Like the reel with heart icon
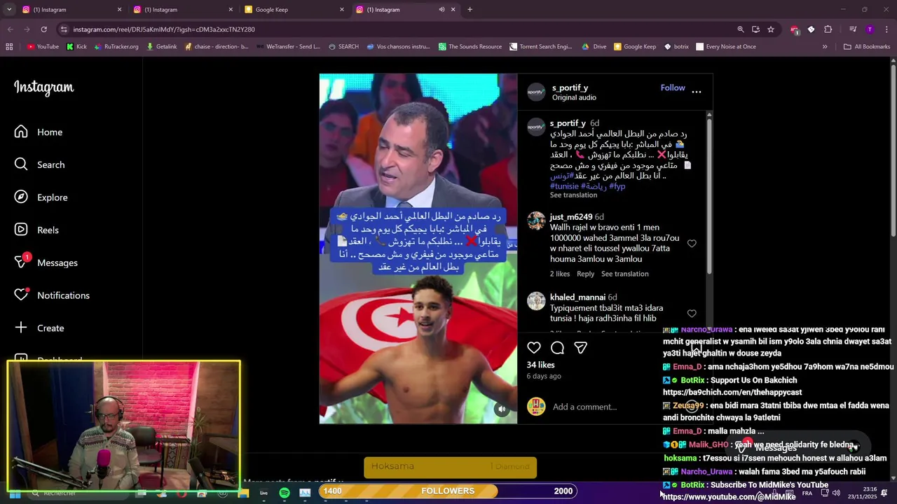 534,348
